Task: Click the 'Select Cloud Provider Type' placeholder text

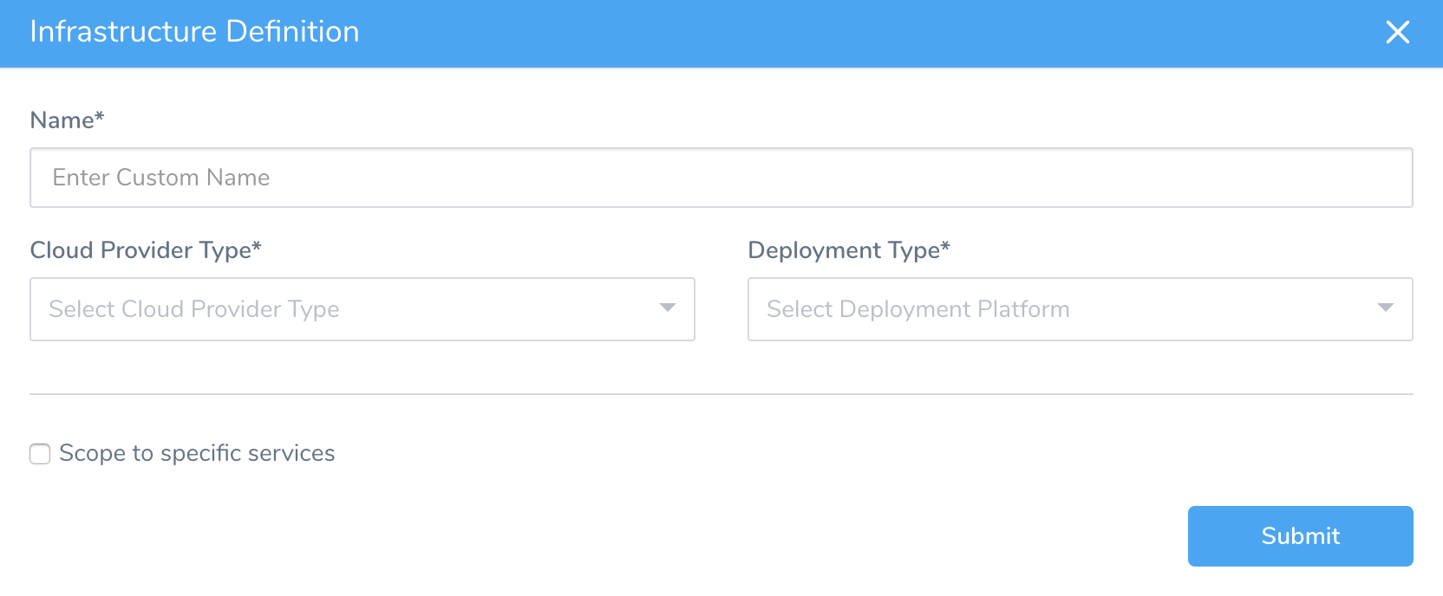Action: coord(194,309)
